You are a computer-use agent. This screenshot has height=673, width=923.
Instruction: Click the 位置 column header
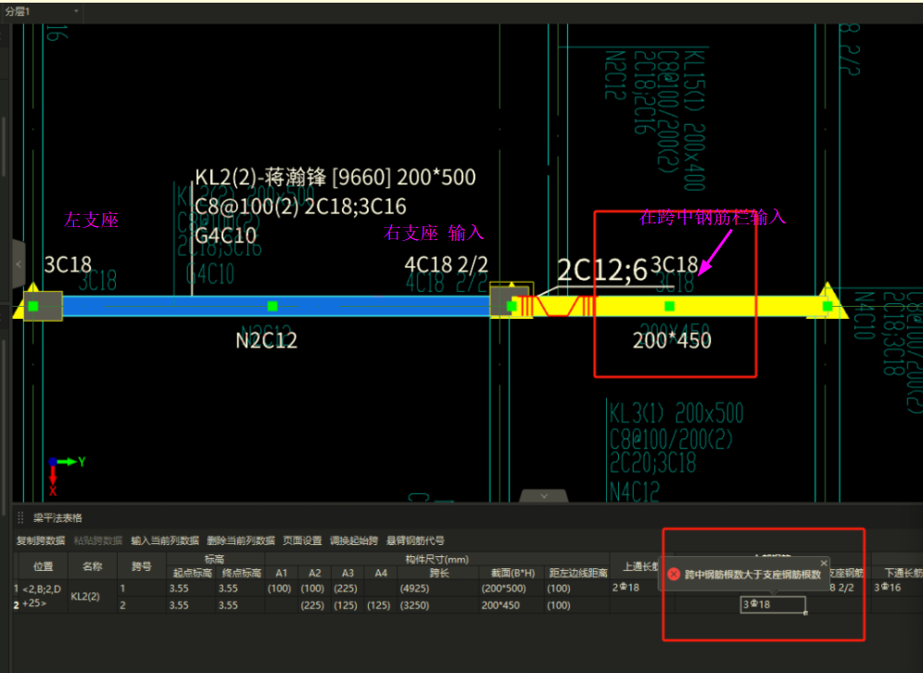tap(43, 566)
